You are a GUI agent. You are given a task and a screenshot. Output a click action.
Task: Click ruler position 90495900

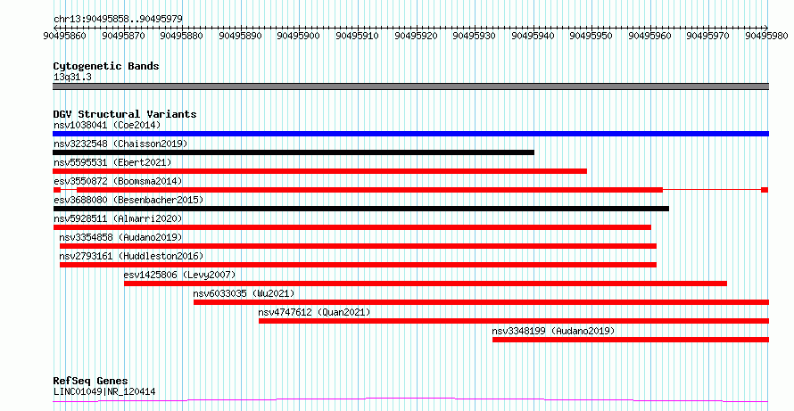[299, 36]
